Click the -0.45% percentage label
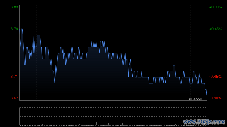227x127 pixels. (215, 77)
